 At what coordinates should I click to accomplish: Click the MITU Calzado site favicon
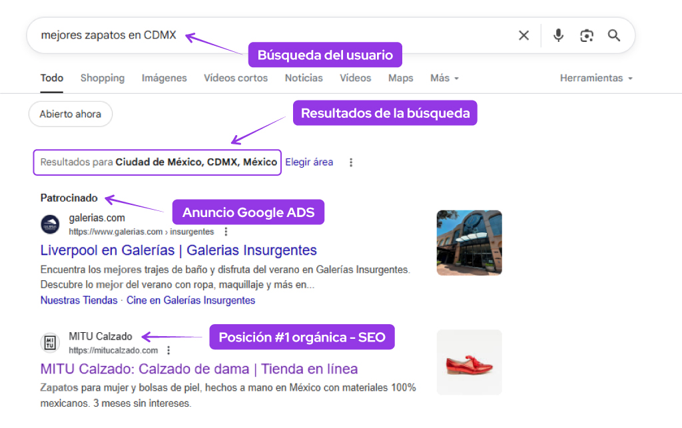click(x=50, y=343)
